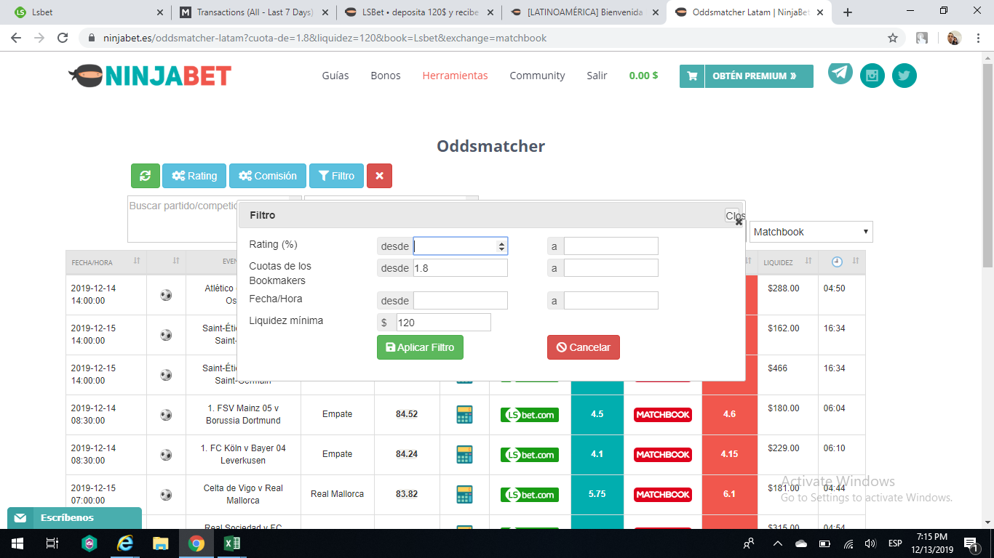Click back odds 4.5 in Mainz row
This screenshot has width=994, height=558.
click(x=597, y=414)
